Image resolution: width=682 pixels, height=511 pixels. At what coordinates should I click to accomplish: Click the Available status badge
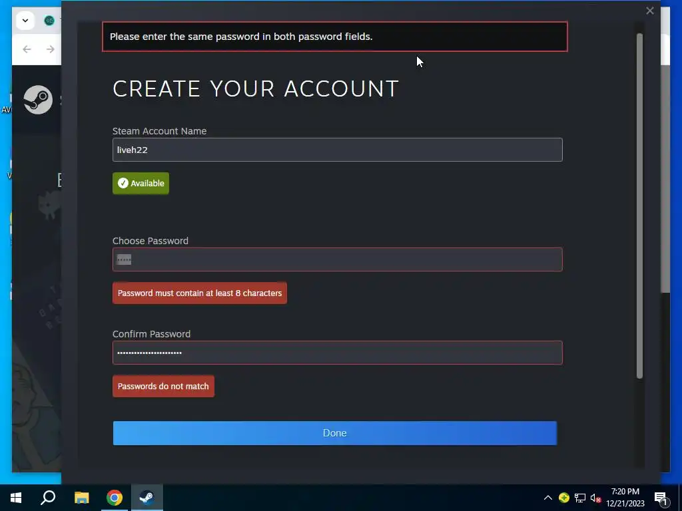[141, 184]
